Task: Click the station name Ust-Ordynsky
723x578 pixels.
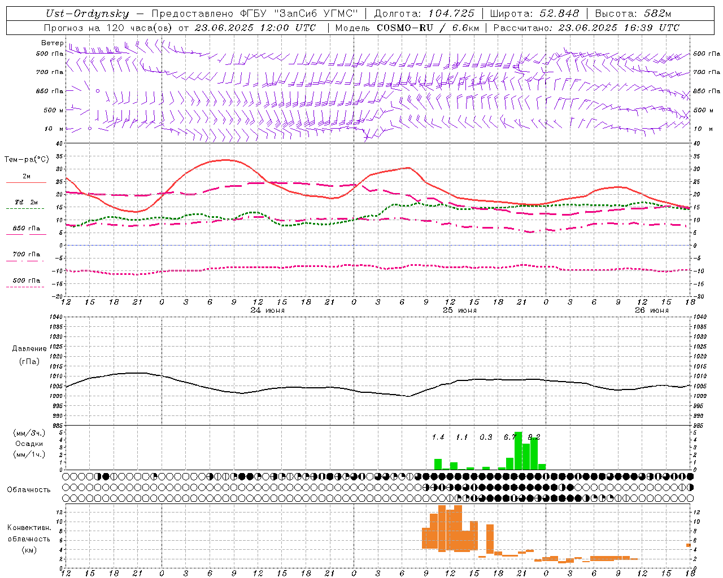Action: [87, 14]
